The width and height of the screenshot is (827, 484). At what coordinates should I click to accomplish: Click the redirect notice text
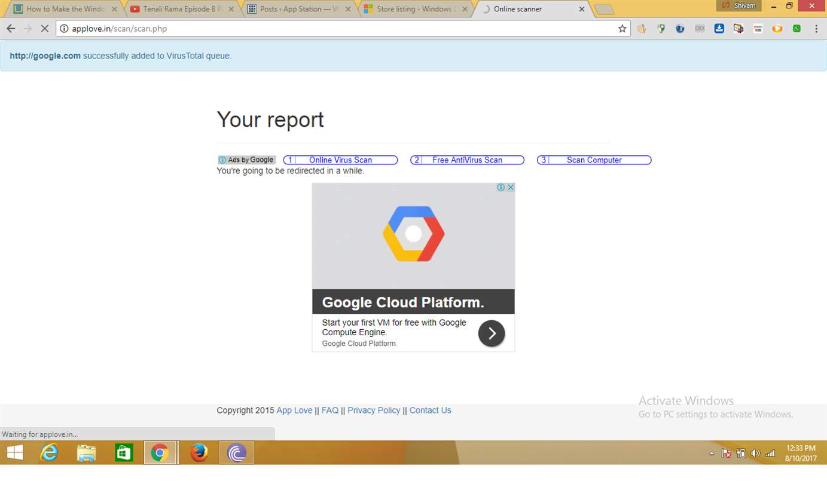pos(290,171)
